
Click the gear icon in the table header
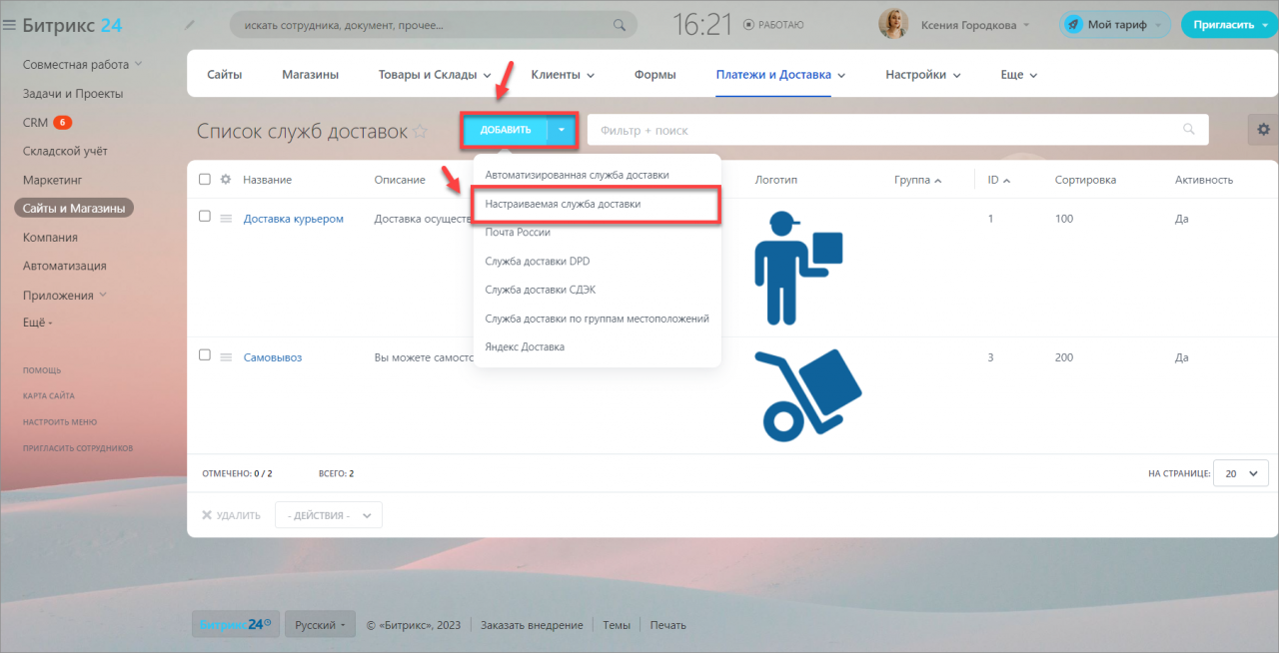[225, 180]
